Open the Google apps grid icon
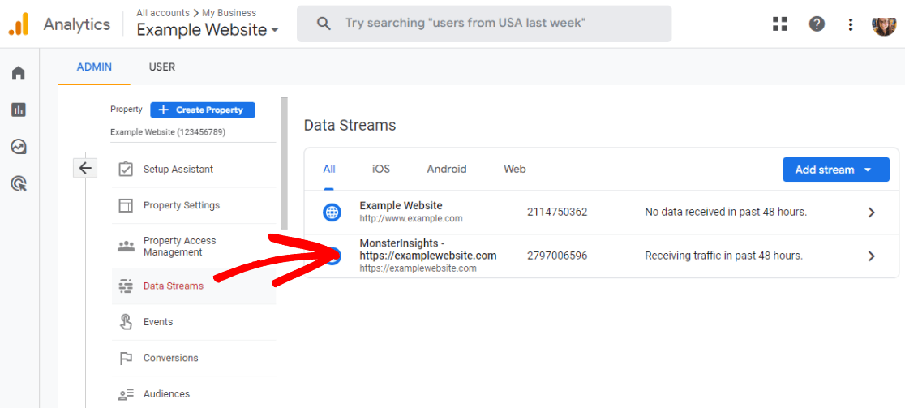The image size is (905, 408). point(780,24)
